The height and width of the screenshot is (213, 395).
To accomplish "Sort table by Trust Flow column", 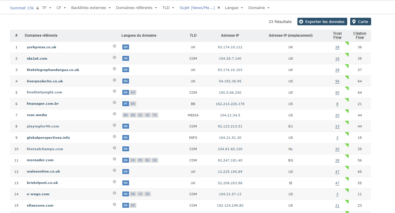I will [x=337, y=35].
